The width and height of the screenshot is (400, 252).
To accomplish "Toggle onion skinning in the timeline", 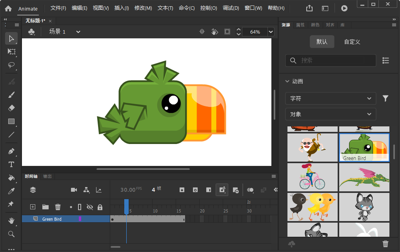I will click(x=250, y=189).
